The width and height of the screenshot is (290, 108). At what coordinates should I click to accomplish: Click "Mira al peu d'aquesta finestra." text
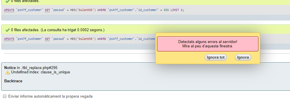pyautogui.click(x=208, y=46)
